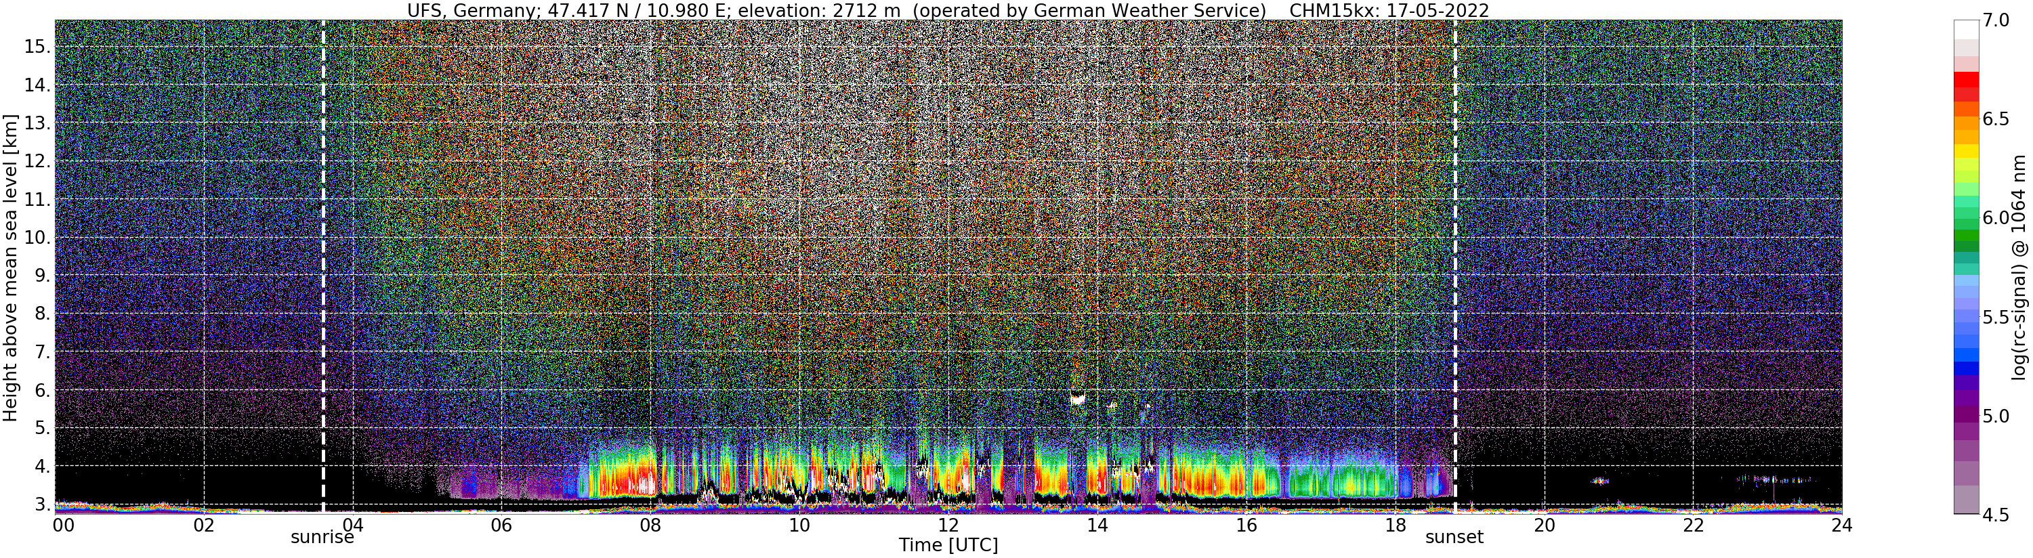Click the time axis tick label 18
The width and height of the screenshot is (2033, 558).
click(x=1395, y=525)
